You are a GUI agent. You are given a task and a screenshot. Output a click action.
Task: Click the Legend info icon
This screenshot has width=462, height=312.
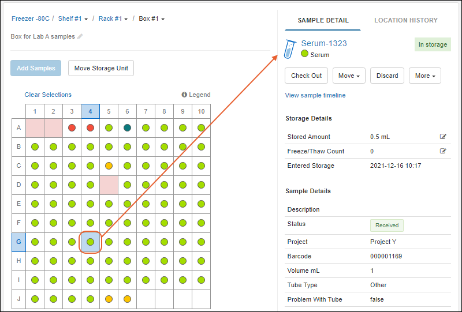click(184, 95)
